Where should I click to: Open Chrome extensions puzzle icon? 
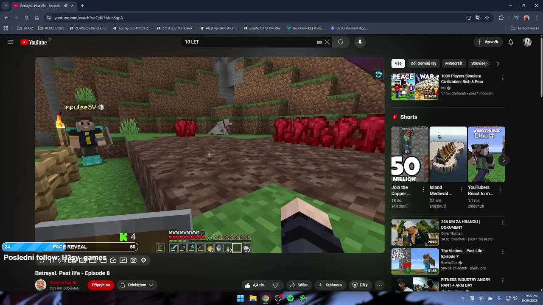(501, 18)
